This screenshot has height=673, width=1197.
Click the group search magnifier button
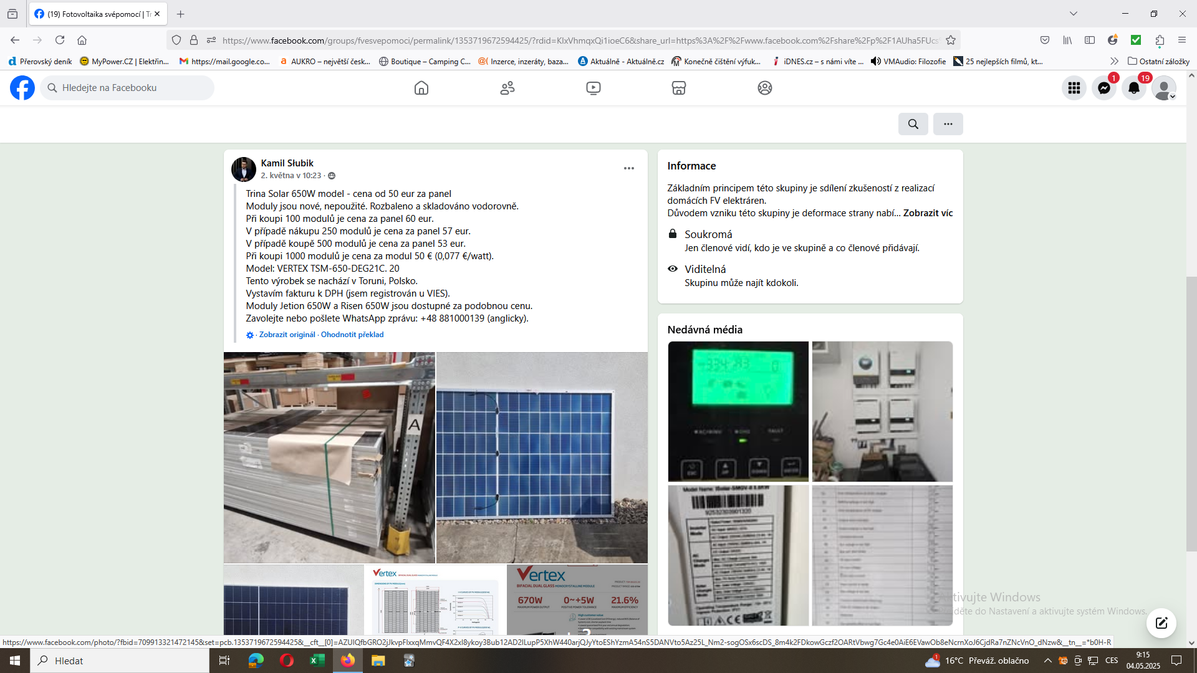coord(913,124)
